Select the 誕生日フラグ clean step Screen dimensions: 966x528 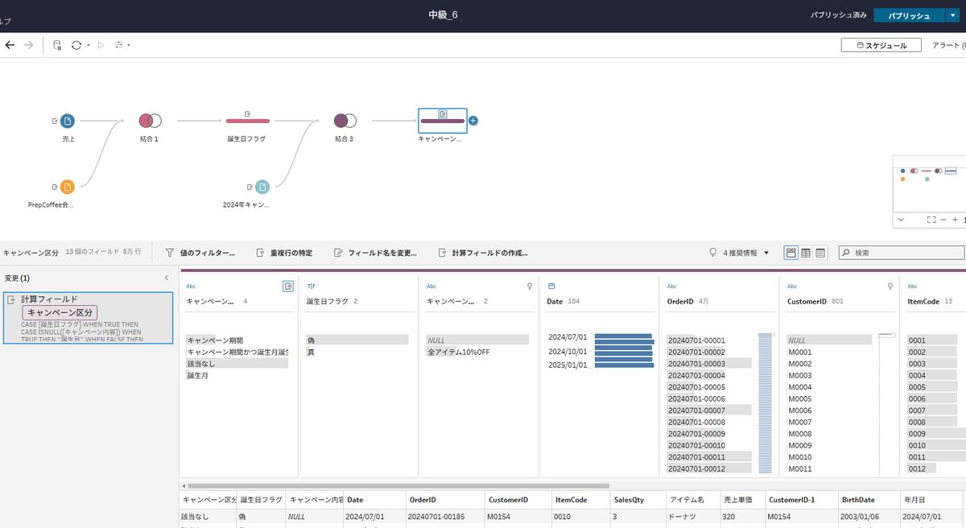247,121
